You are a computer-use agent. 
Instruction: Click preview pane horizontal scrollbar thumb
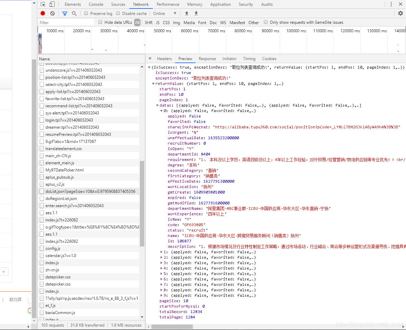coord(172,327)
